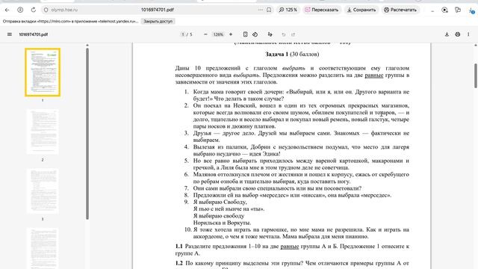Click sentence 4 starting Вылезая из палатки
478x269 pixels.
(301, 150)
